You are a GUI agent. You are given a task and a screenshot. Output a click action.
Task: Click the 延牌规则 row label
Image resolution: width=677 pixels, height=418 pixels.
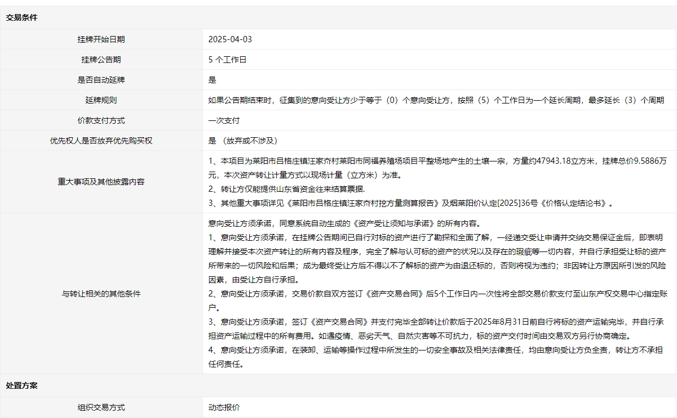pos(101,100)
